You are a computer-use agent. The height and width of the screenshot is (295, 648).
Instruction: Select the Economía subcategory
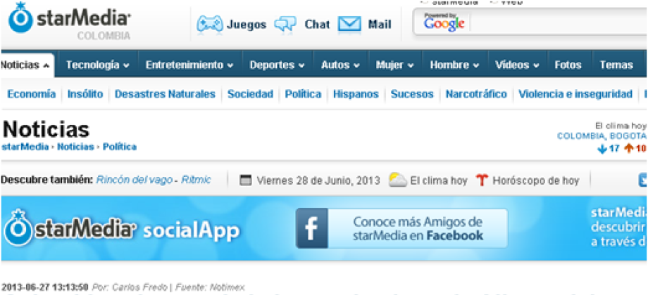(x=32, y=94)
